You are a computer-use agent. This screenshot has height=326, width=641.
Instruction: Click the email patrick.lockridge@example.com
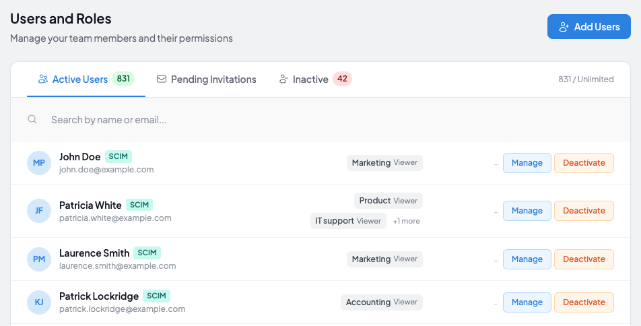(123, 309)
